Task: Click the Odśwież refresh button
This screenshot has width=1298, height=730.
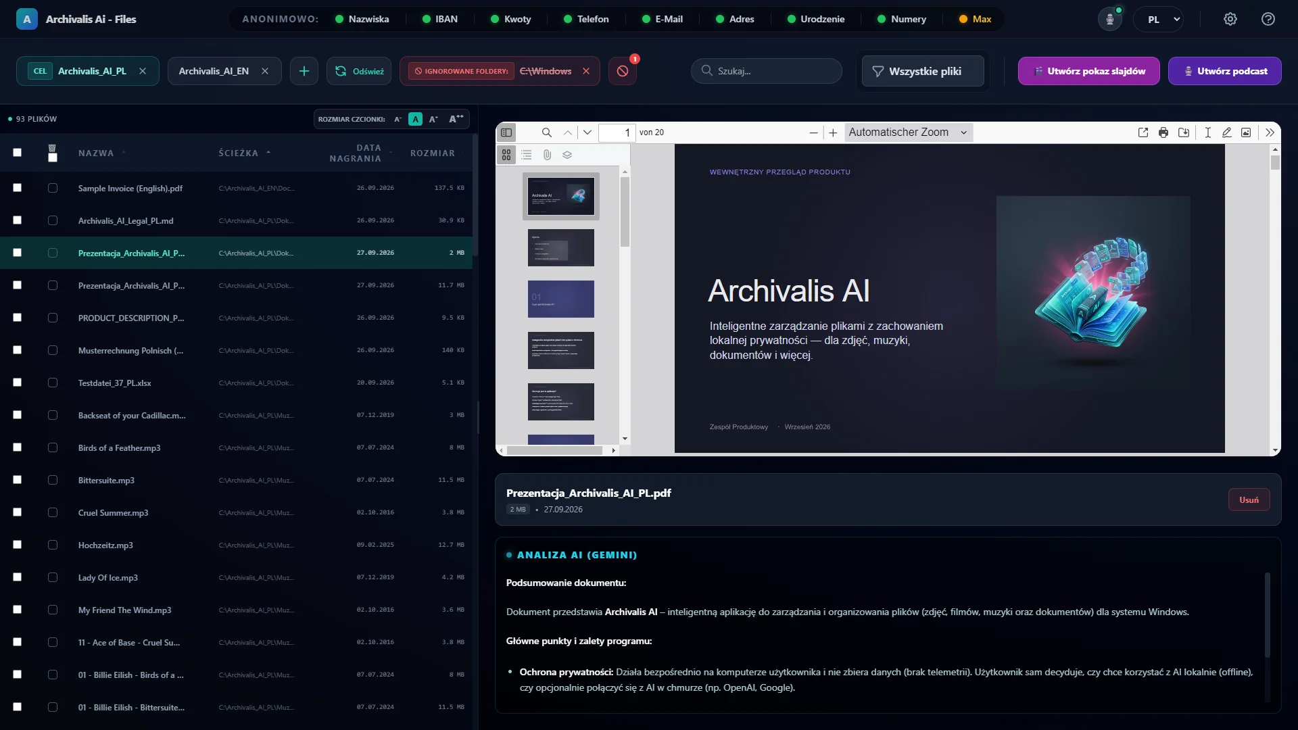Action: pyautogui.click(x=359, y=71)
